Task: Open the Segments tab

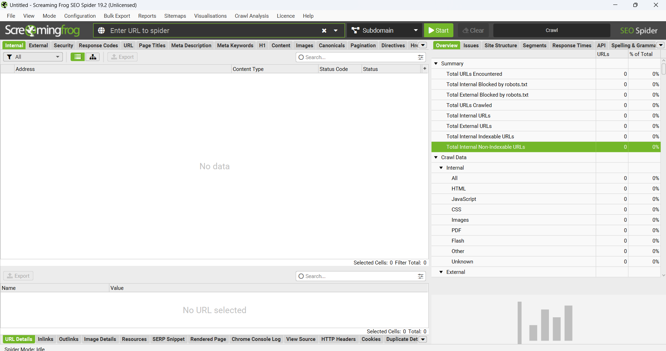Action: point(534,46)
